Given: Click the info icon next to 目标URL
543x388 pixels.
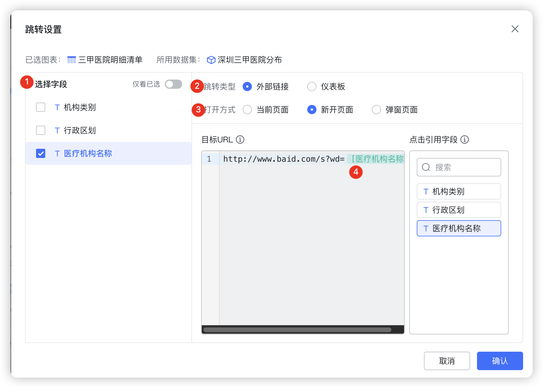Looking at the screenshot, I should (x=240, y=140).
